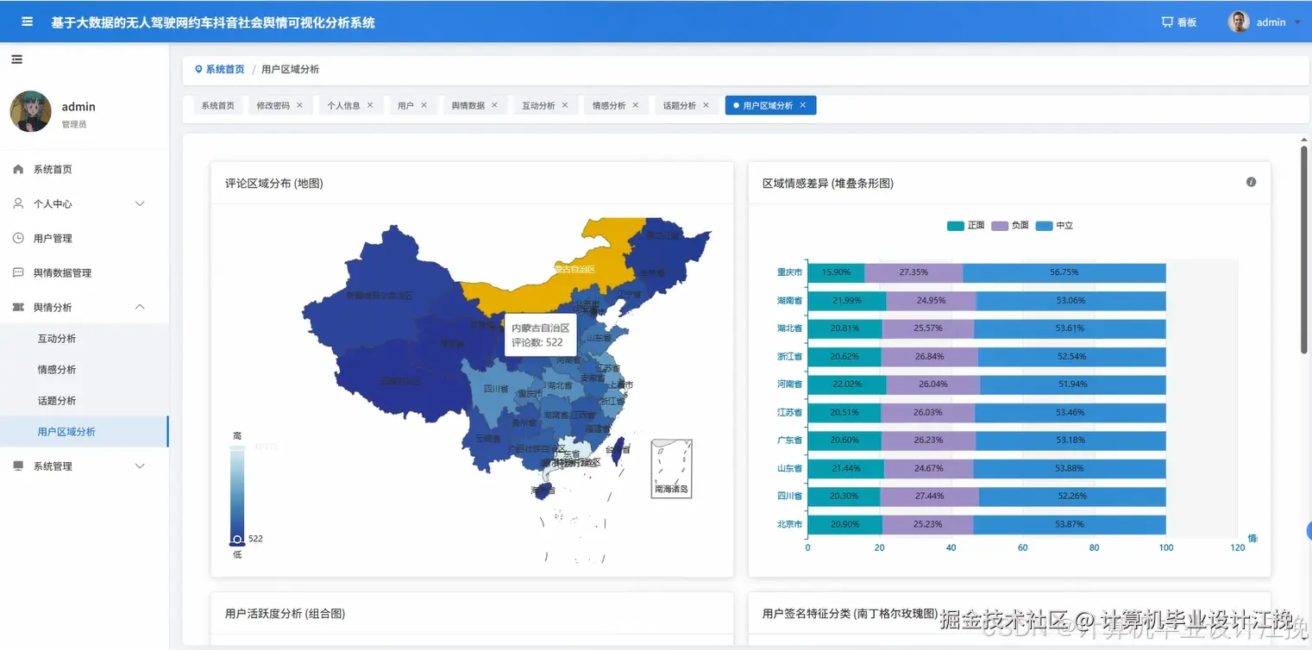Click the sidebar admin profile picture
This screenshot has height=650, width=1312.
pyautogui.click(x=30, y=111)
